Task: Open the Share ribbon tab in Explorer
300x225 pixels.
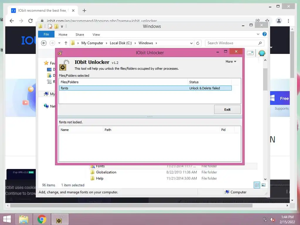Action: (80, 35)
